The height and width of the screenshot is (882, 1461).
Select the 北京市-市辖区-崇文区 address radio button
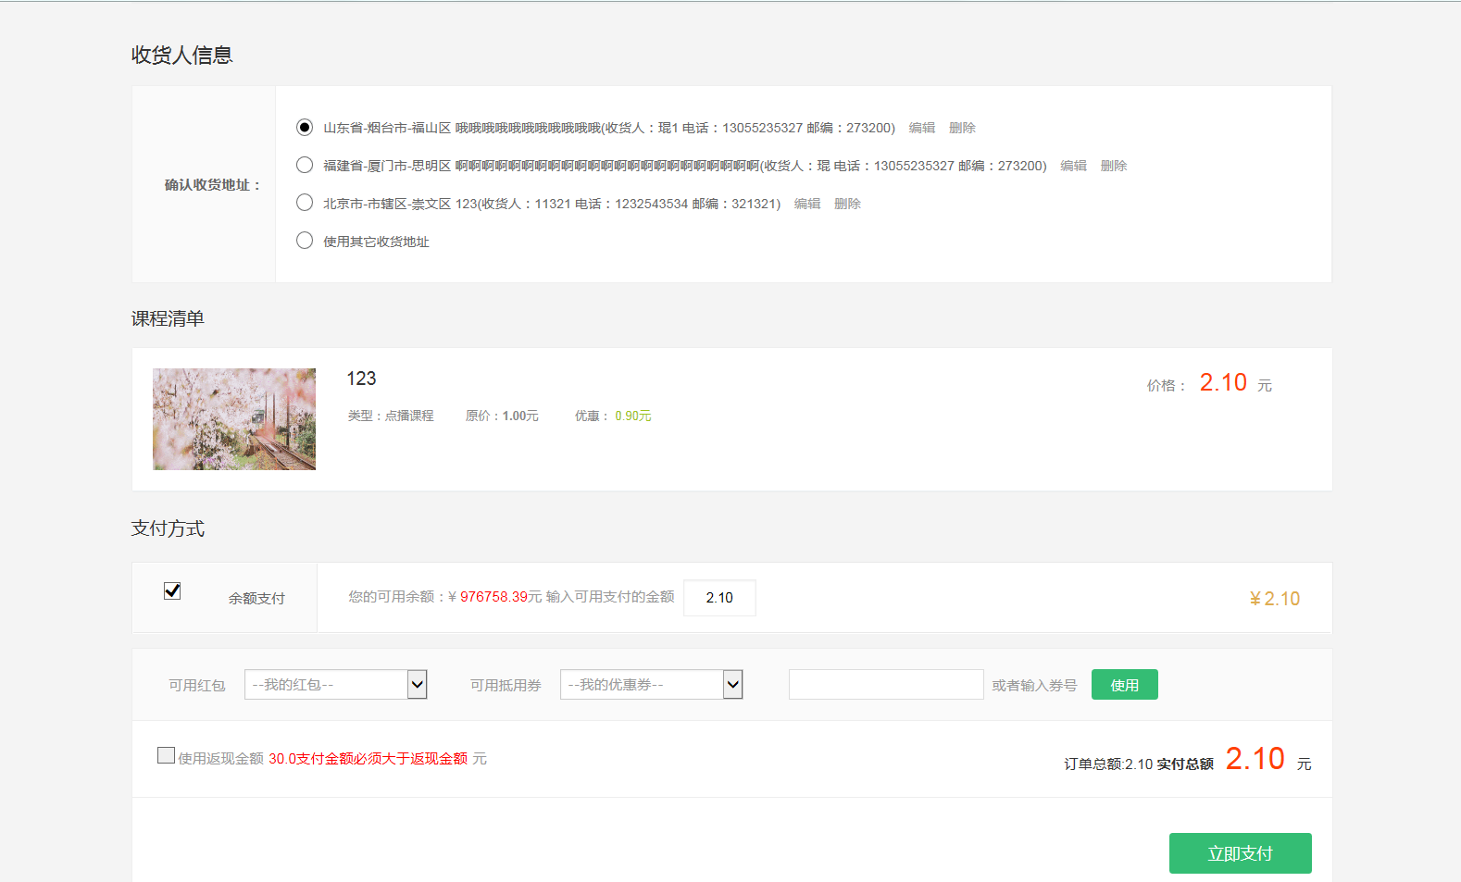[x=305, y=203]
